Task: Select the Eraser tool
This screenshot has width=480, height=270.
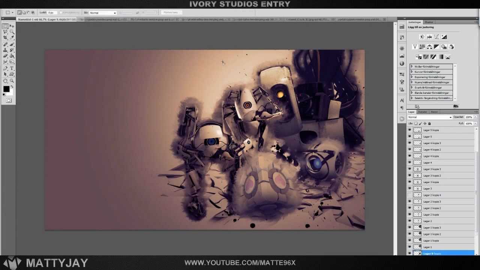Action: [5, 56]
